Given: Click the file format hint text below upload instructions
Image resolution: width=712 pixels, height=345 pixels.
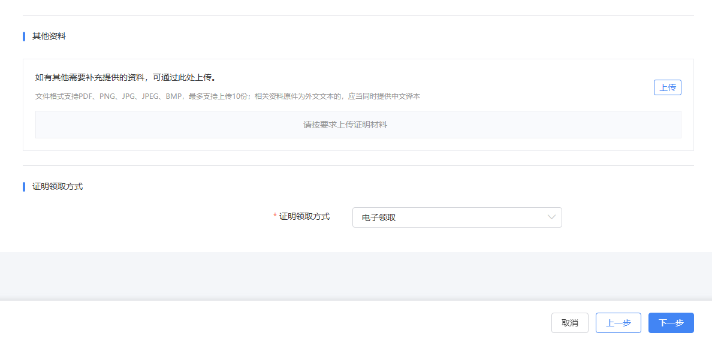Looking at the screenshot, I should [228, 96].
